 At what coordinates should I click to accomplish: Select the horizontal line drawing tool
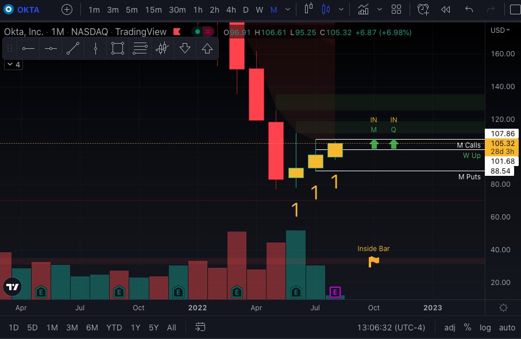pos(28,48)
